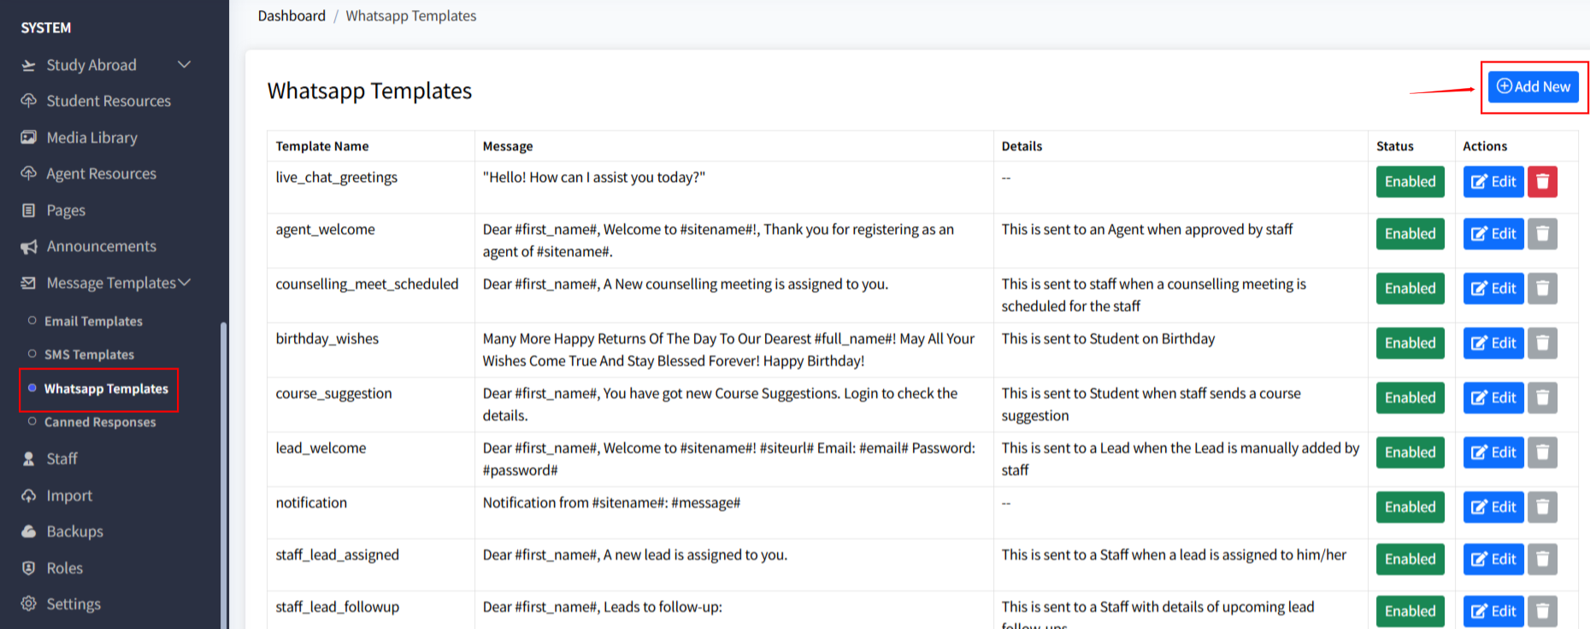Open the Canned Responses submenu item
The width and height of the screenshot is (1590, 629).
pyautogui.click(x=100, y=422)
